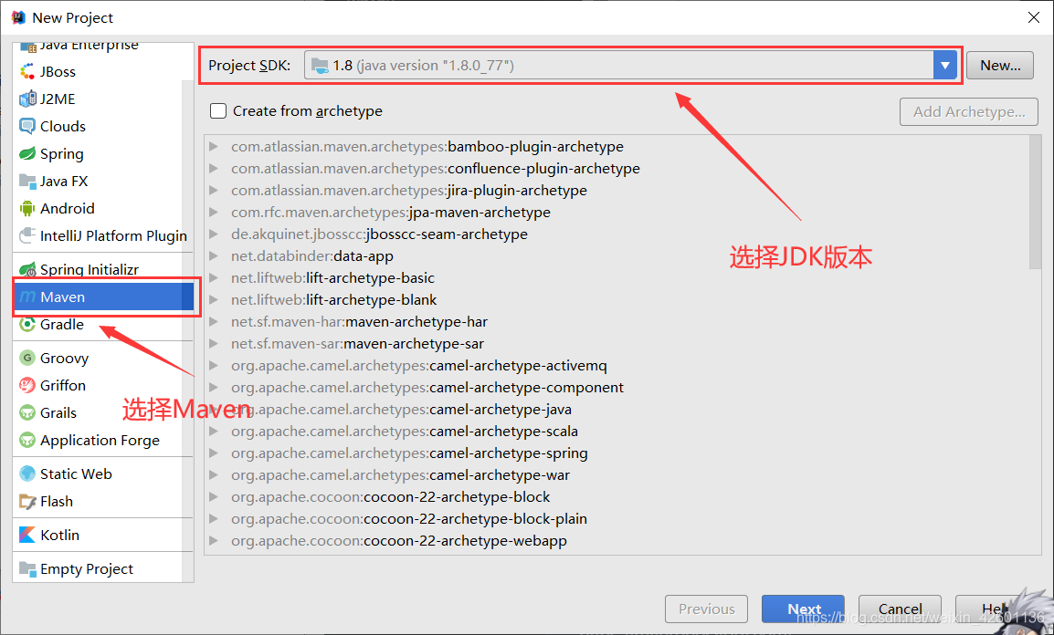Click the Empty Project folder icon
The height and width of the screenshot is (635, 1054).
point(27,568)
